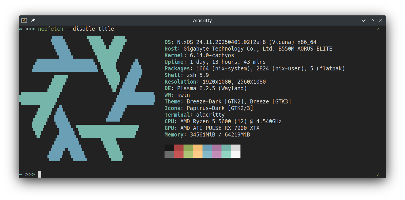Screen dimensions: 405x200
Task: Click the steel blue swatch in top palette row
Action: (207, 148)
